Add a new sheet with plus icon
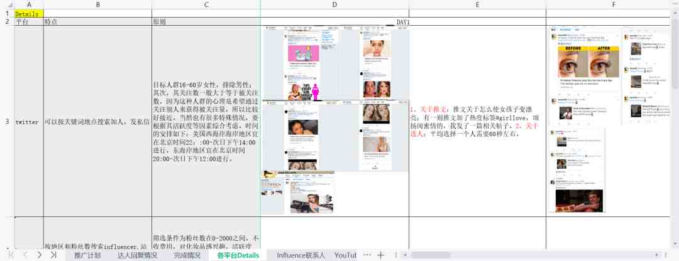This screenshot has height=261, width=679. [x=380, y=255]
